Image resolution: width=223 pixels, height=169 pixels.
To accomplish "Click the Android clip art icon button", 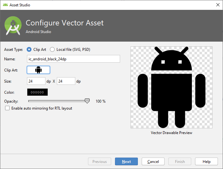I will click(38, 70).
